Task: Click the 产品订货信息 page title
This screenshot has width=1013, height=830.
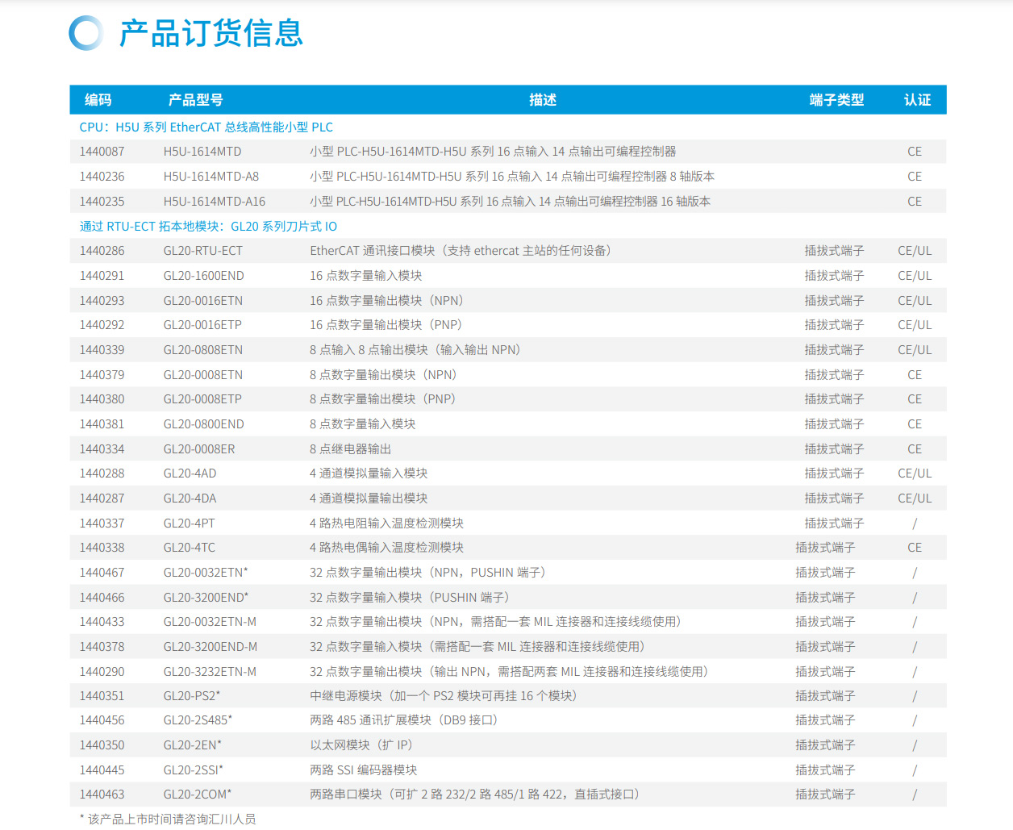Action: (211, 33)
